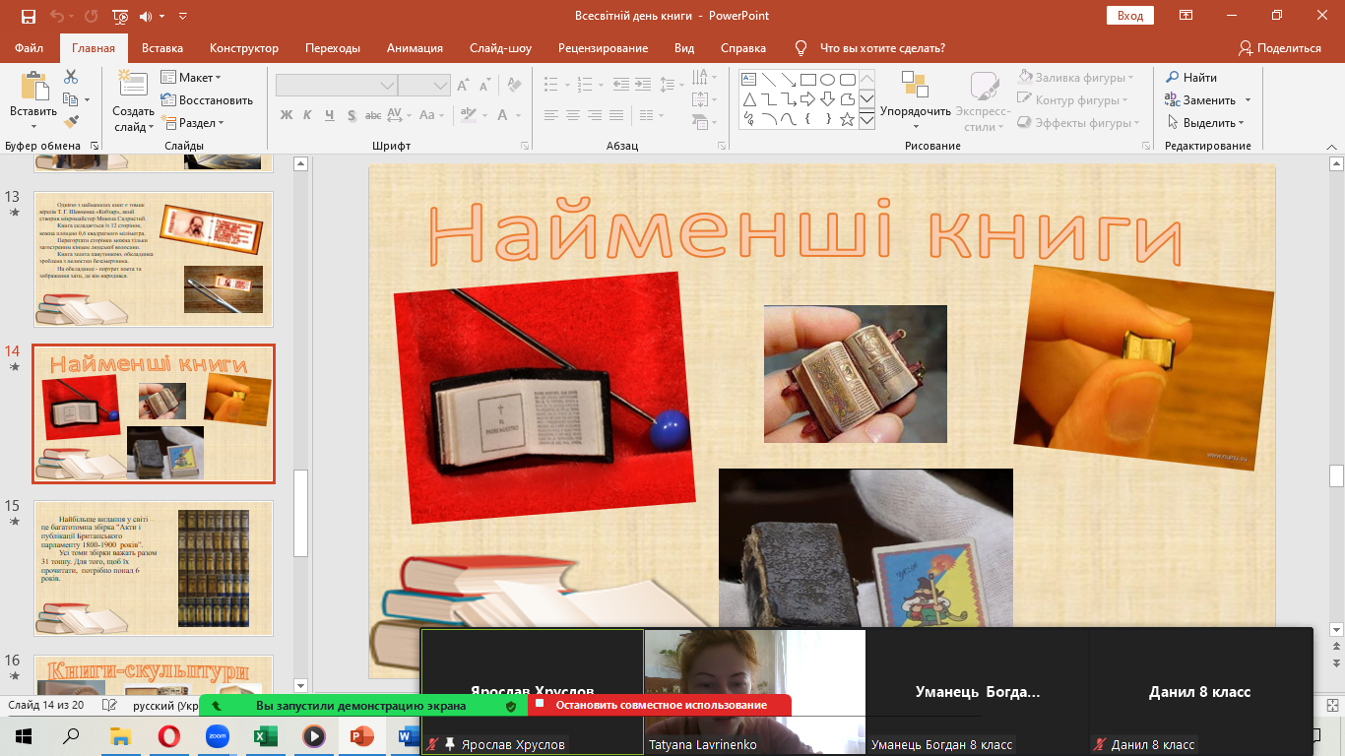Click the Clear formatting eraser icon
1345x756 pixels.
(513, 86)
